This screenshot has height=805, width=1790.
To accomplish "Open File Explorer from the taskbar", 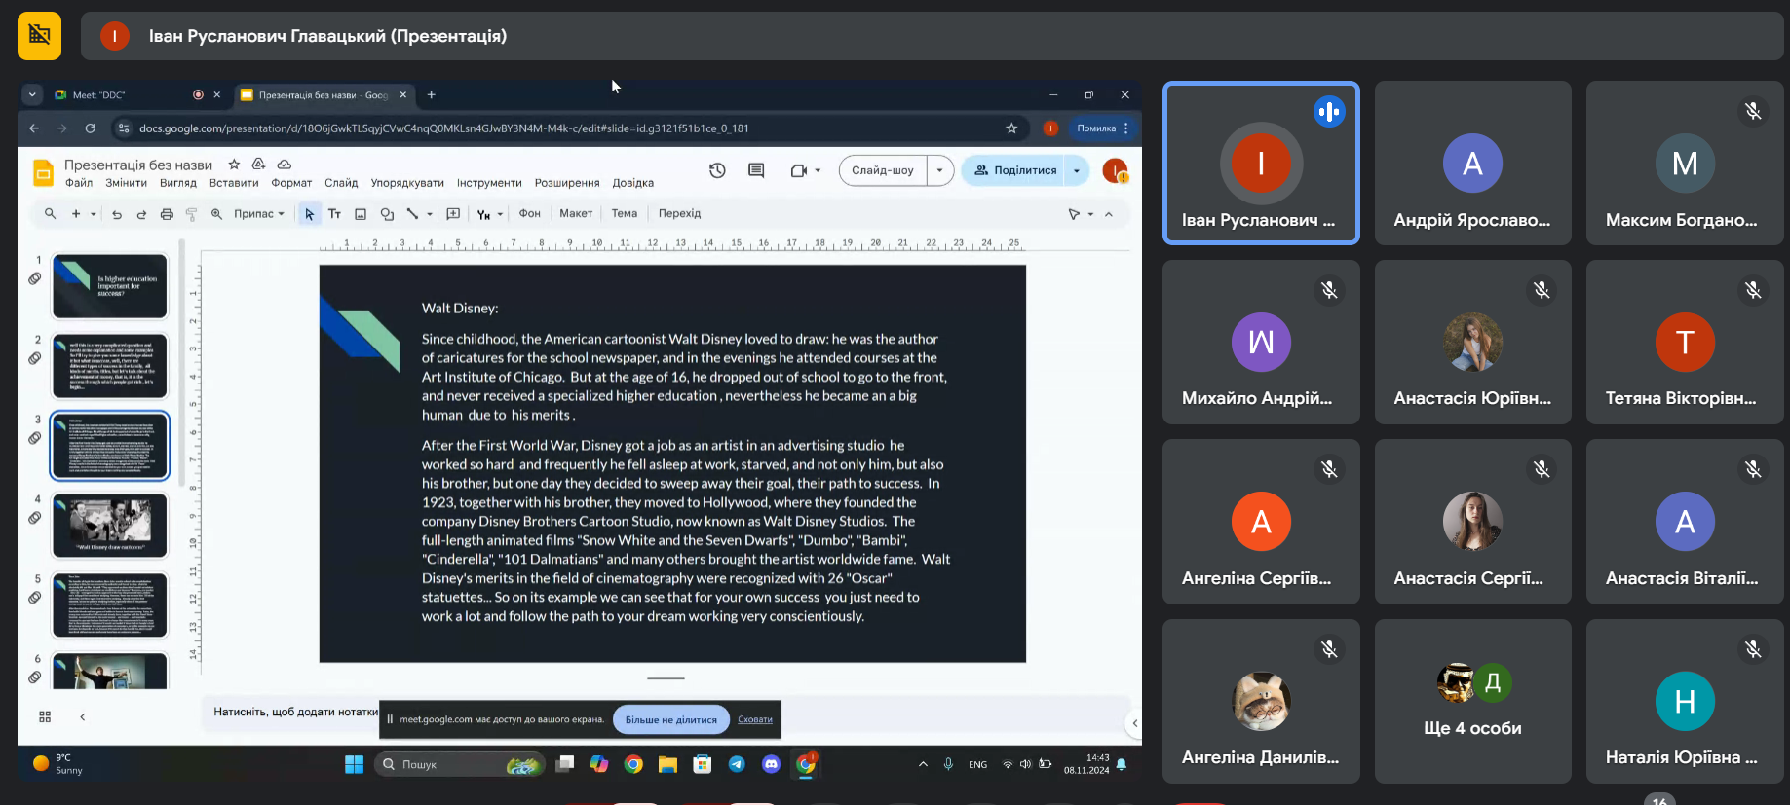I will coord(667,764).
